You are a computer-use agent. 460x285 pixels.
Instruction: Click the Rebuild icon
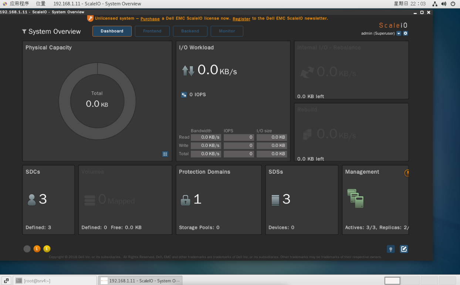pos(308,134)
